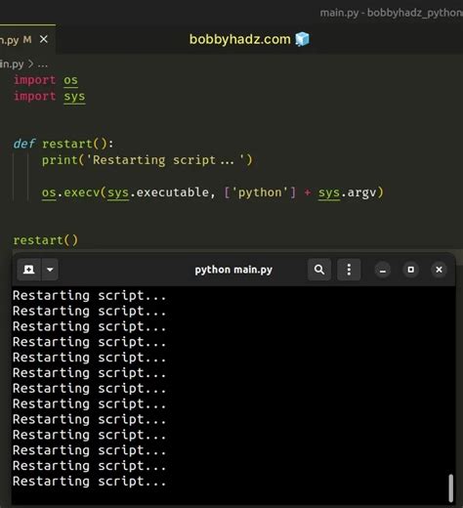Click the restart() call at the bottom
463x508 pixels.
point(46,240)
